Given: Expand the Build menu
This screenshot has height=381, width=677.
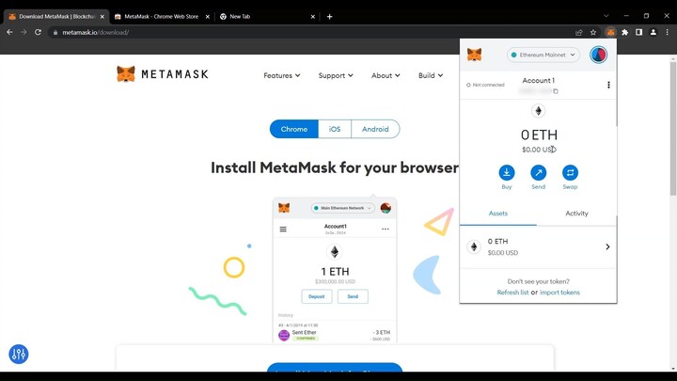Looking at the screenshot, I should coord(431,75).
